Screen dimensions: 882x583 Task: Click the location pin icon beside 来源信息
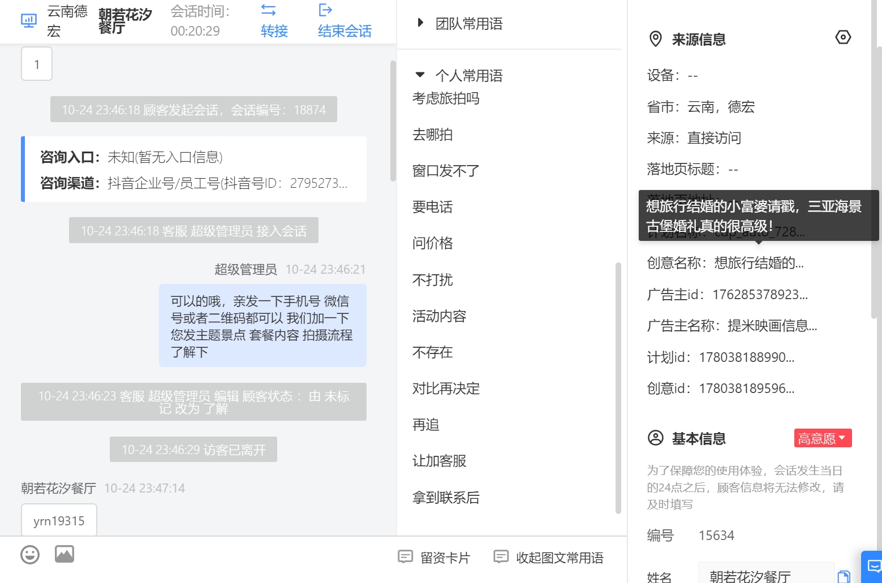[655, 39]
